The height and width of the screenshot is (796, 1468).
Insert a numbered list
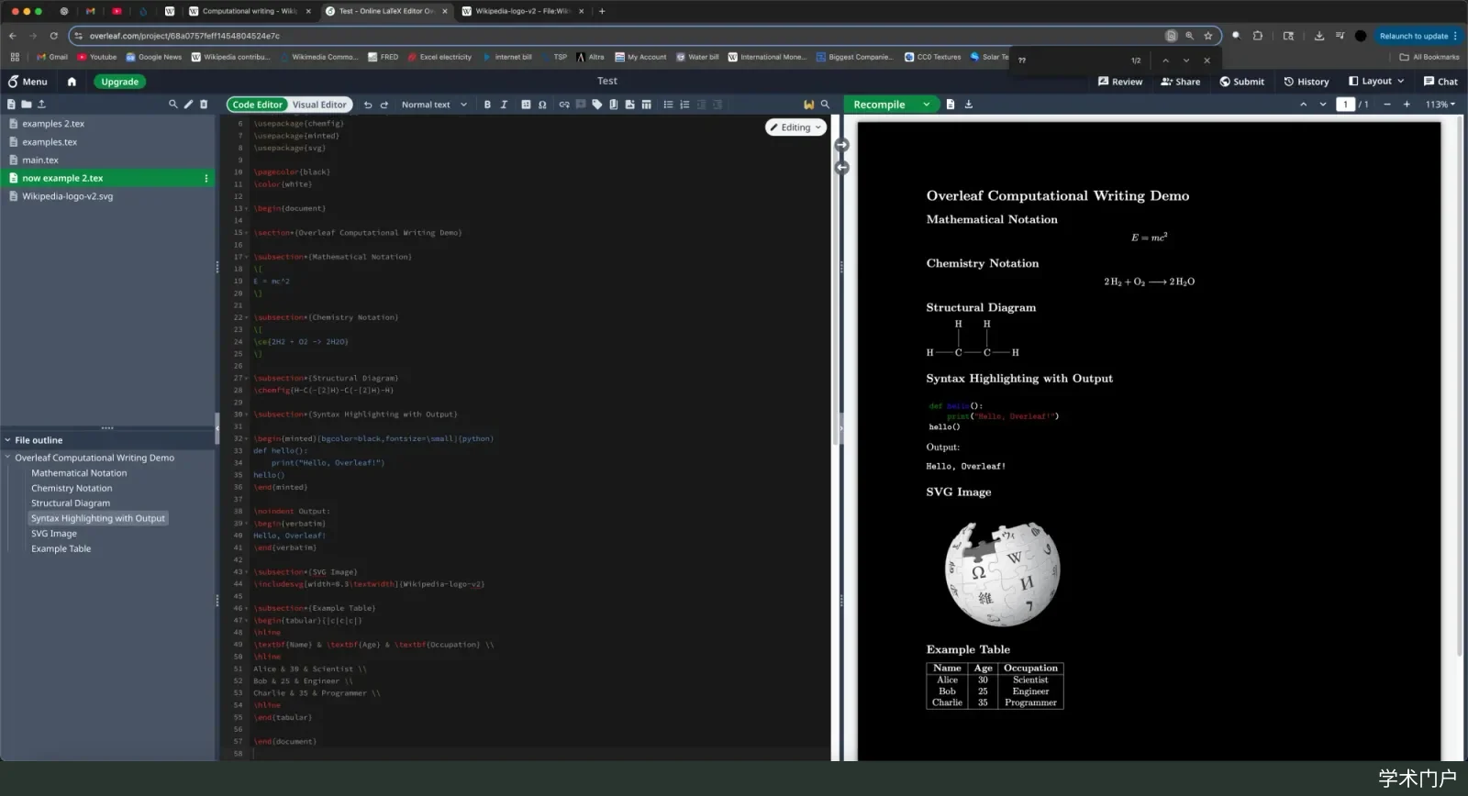[x=684, y=105]
